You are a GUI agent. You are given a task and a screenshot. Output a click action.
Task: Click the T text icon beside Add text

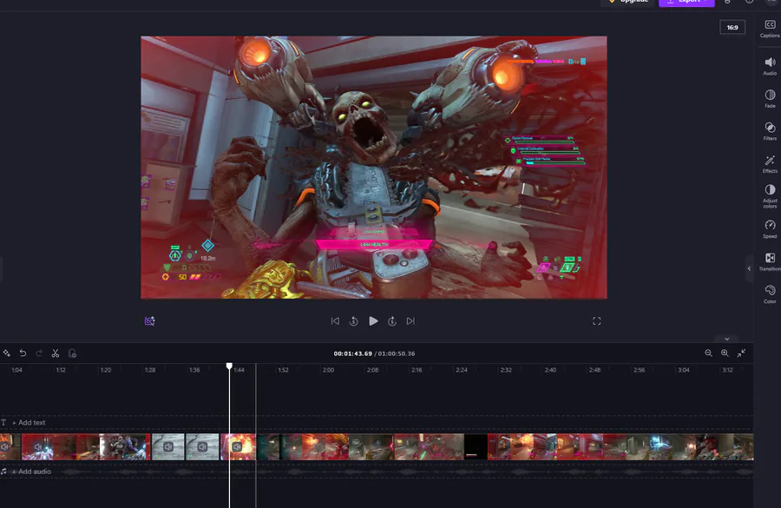[3, 422]
